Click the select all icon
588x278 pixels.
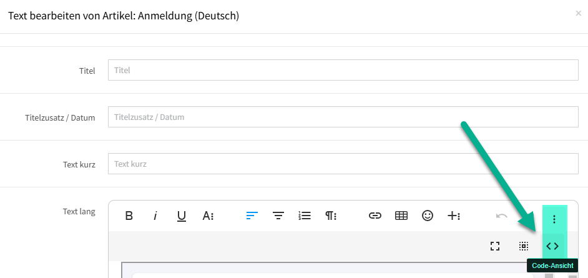(x=524, y=246)
